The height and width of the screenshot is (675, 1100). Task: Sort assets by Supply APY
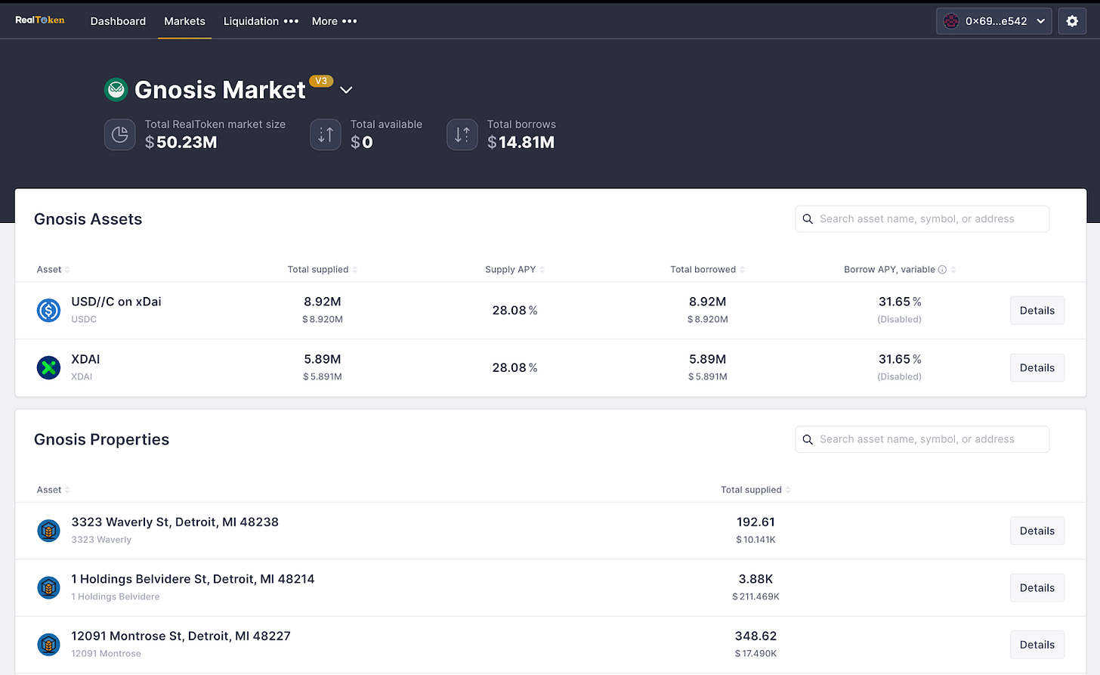tap(514, 270)
